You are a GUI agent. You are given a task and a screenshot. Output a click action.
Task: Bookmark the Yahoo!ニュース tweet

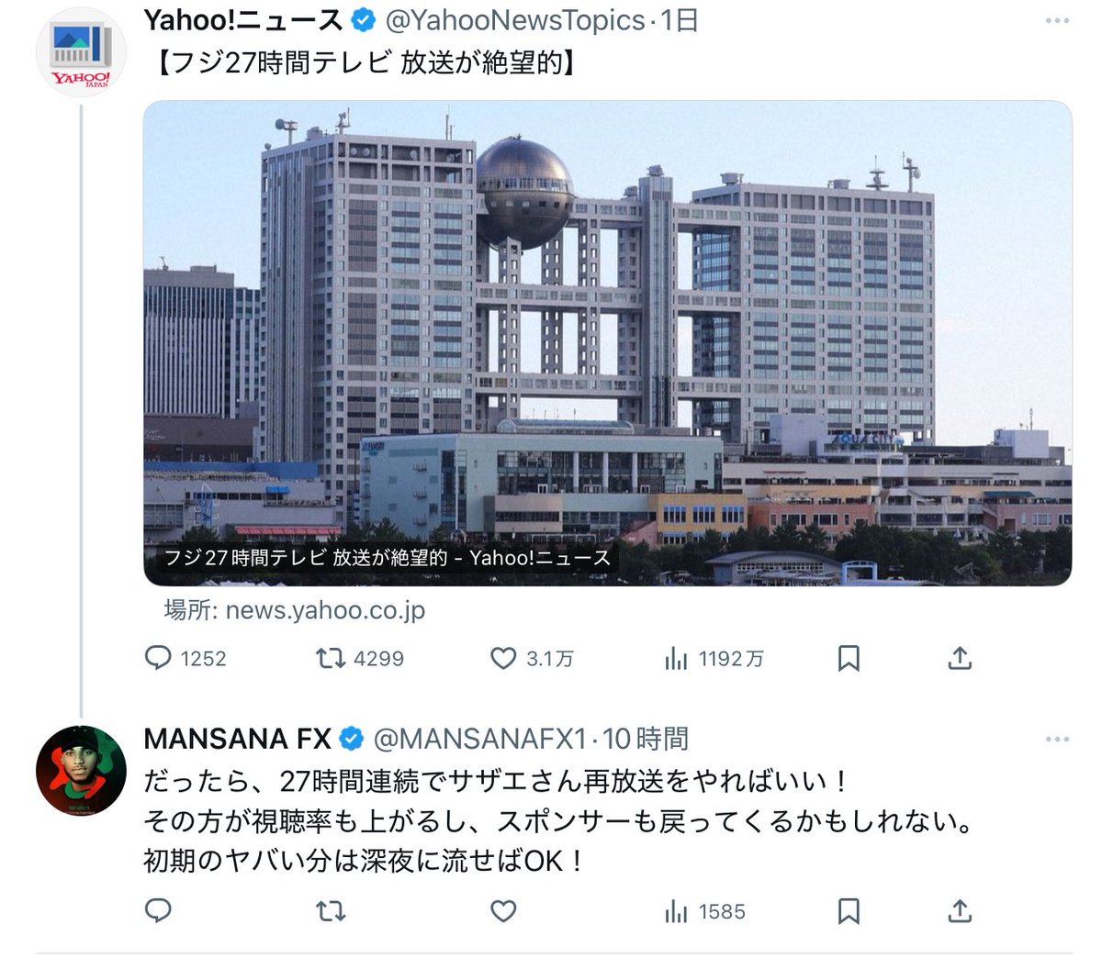(x=849, y=658)
